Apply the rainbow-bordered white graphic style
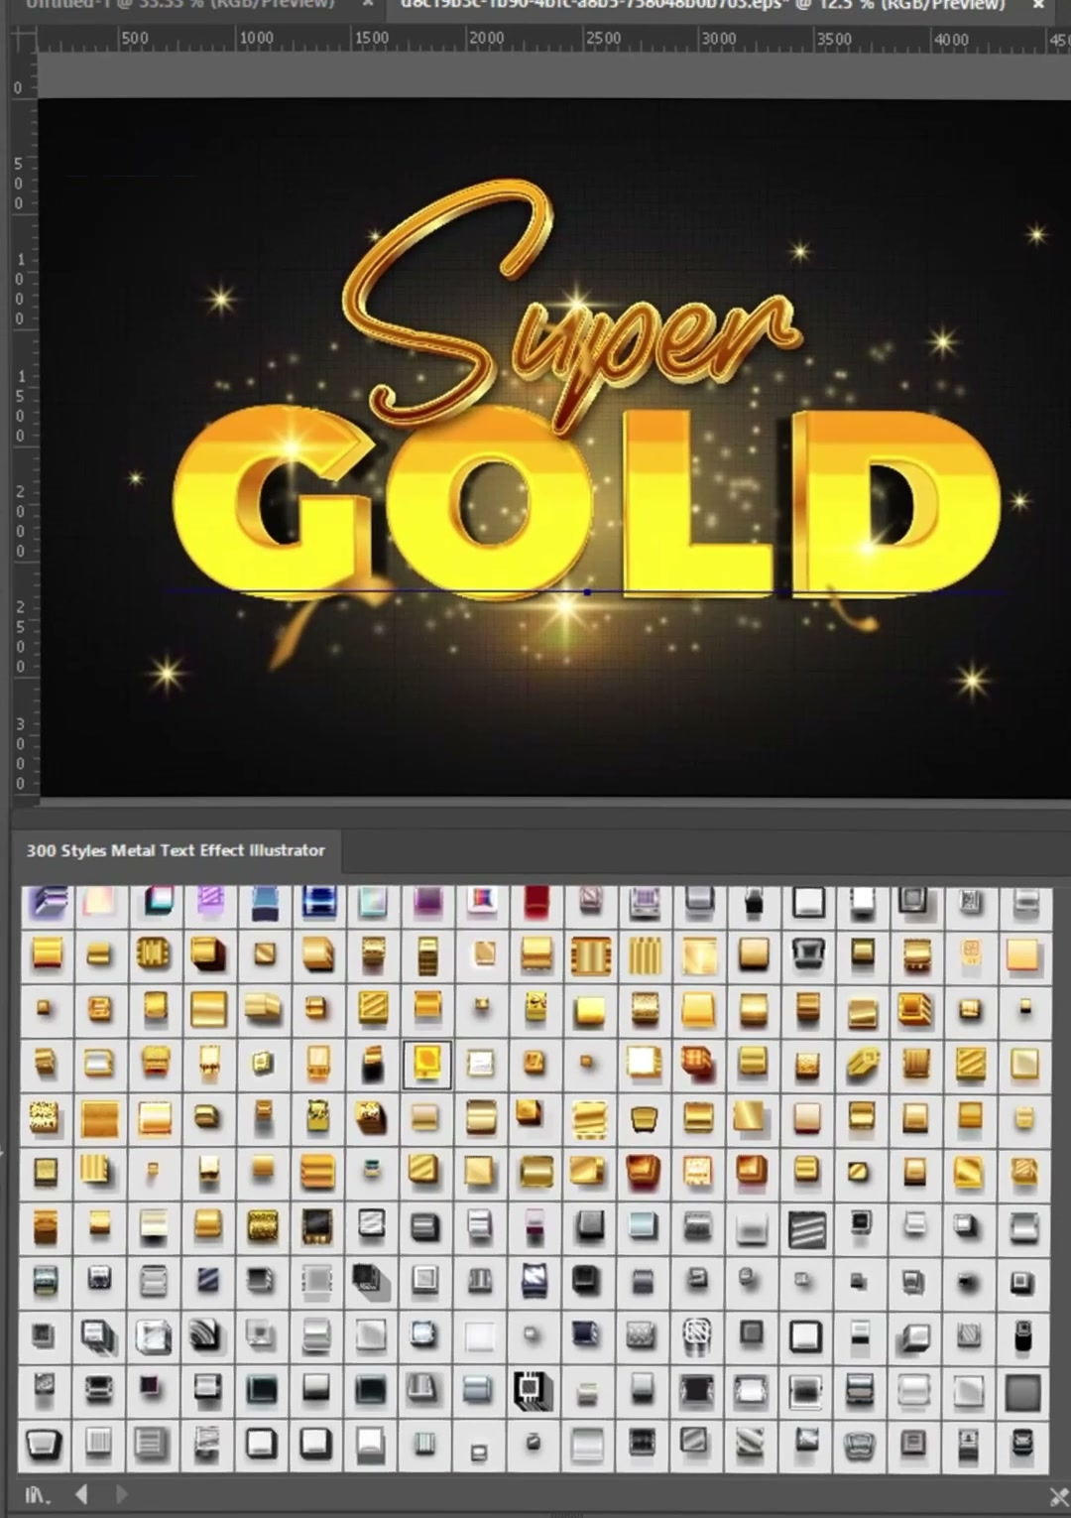1071x1518 pixels. click(482, 901)
